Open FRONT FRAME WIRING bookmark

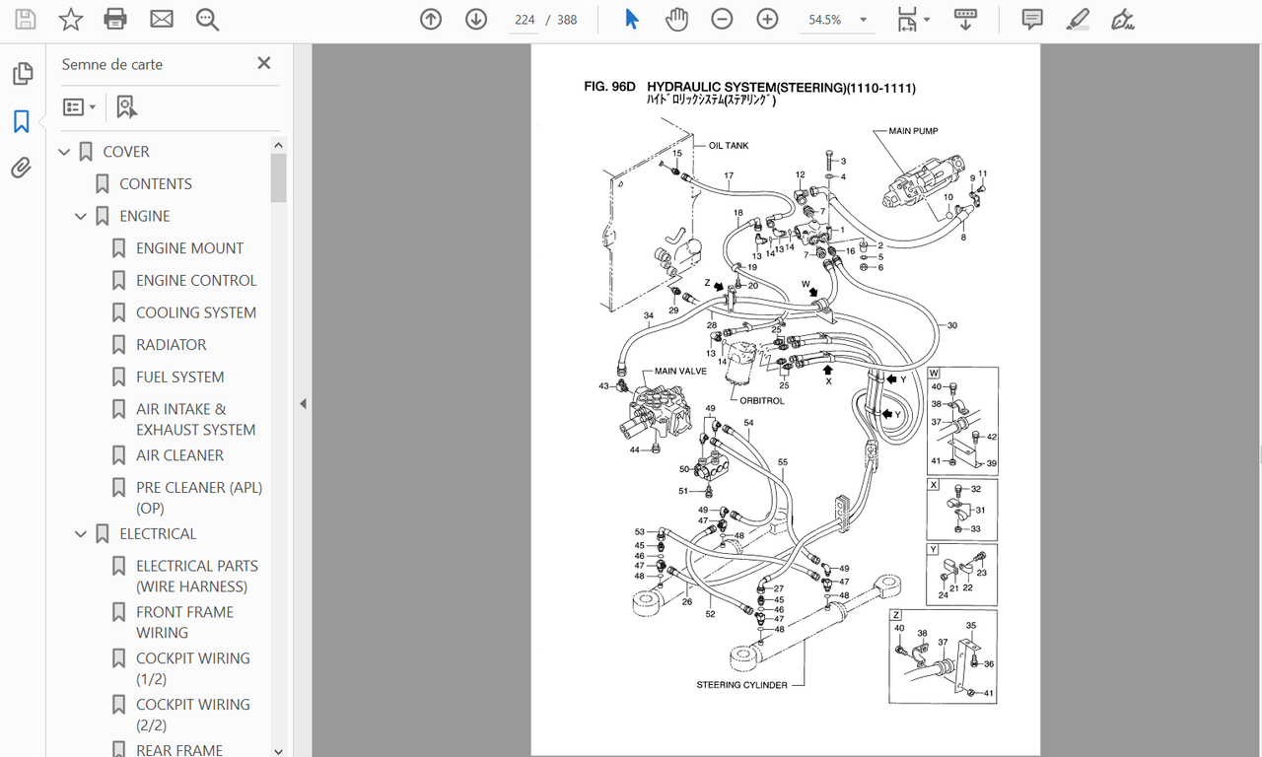(185, 622)
